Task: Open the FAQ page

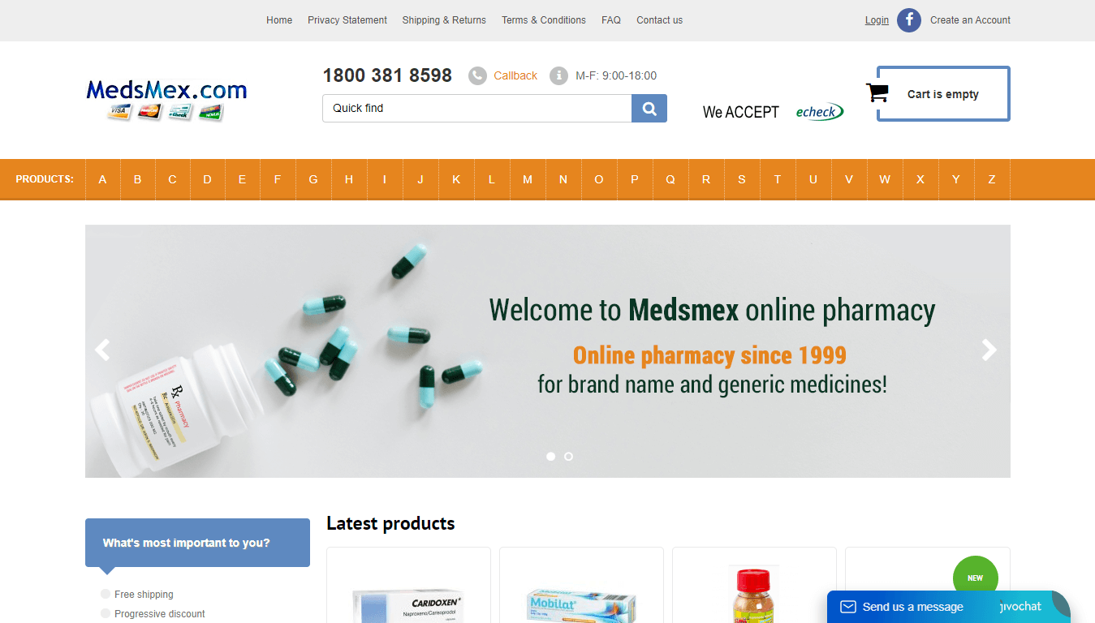Action: click(611, 20)
